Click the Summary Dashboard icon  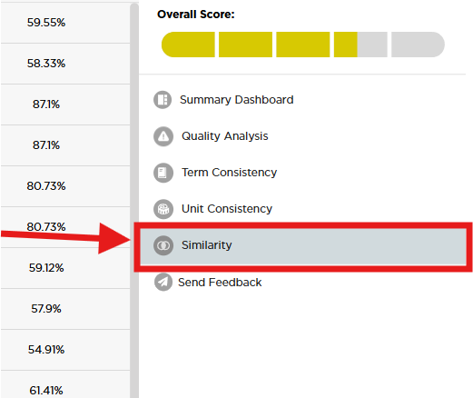pyautogui.click(x=163, y=100)
